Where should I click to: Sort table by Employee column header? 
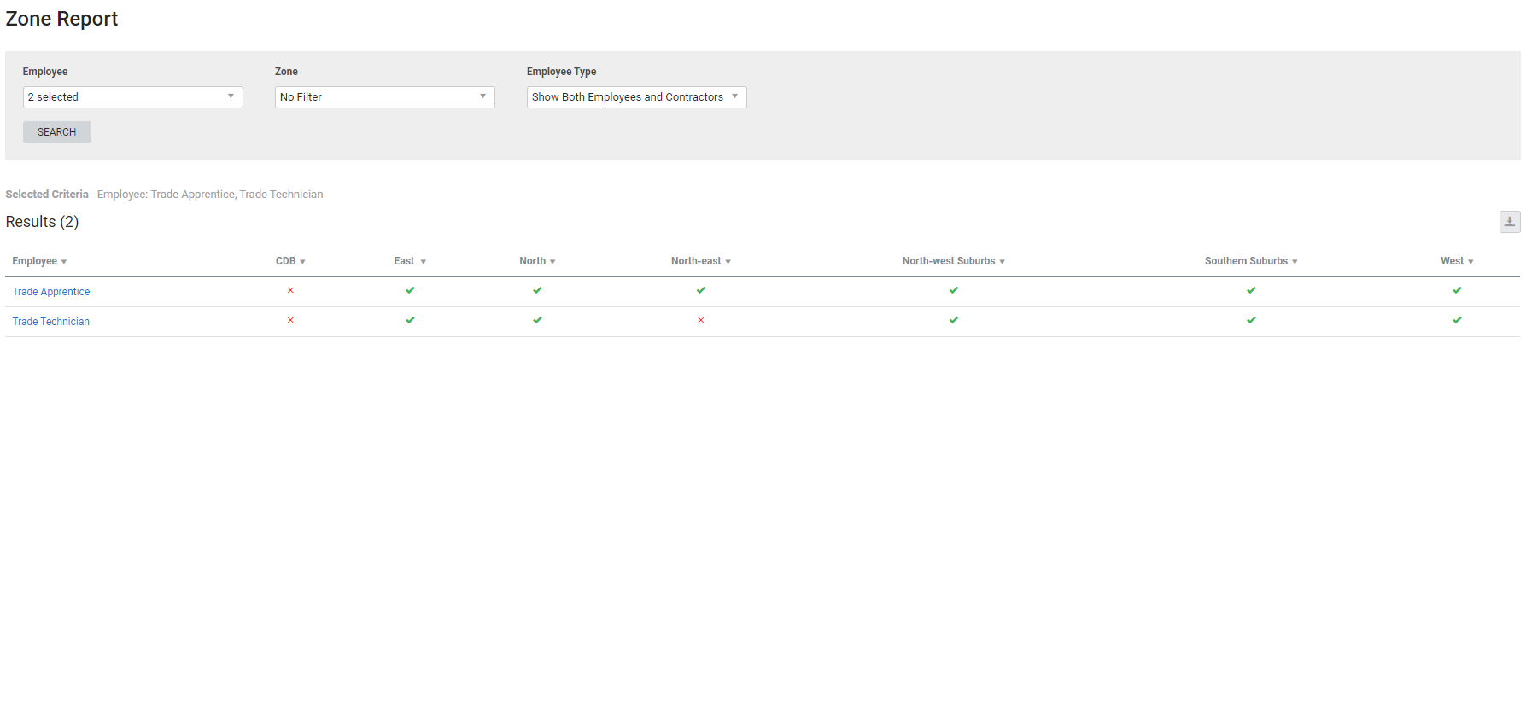click(39, 261)
